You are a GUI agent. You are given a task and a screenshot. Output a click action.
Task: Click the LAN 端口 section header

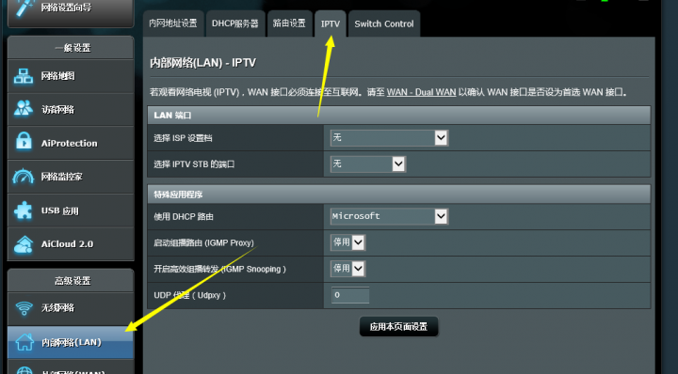(398, 116)
